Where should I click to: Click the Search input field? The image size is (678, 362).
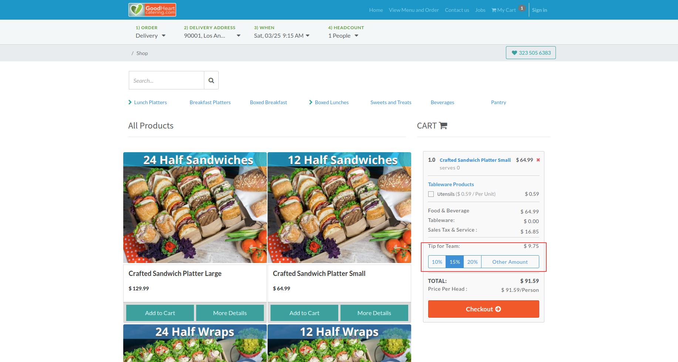pyautogui.click(x=167, y=80)
